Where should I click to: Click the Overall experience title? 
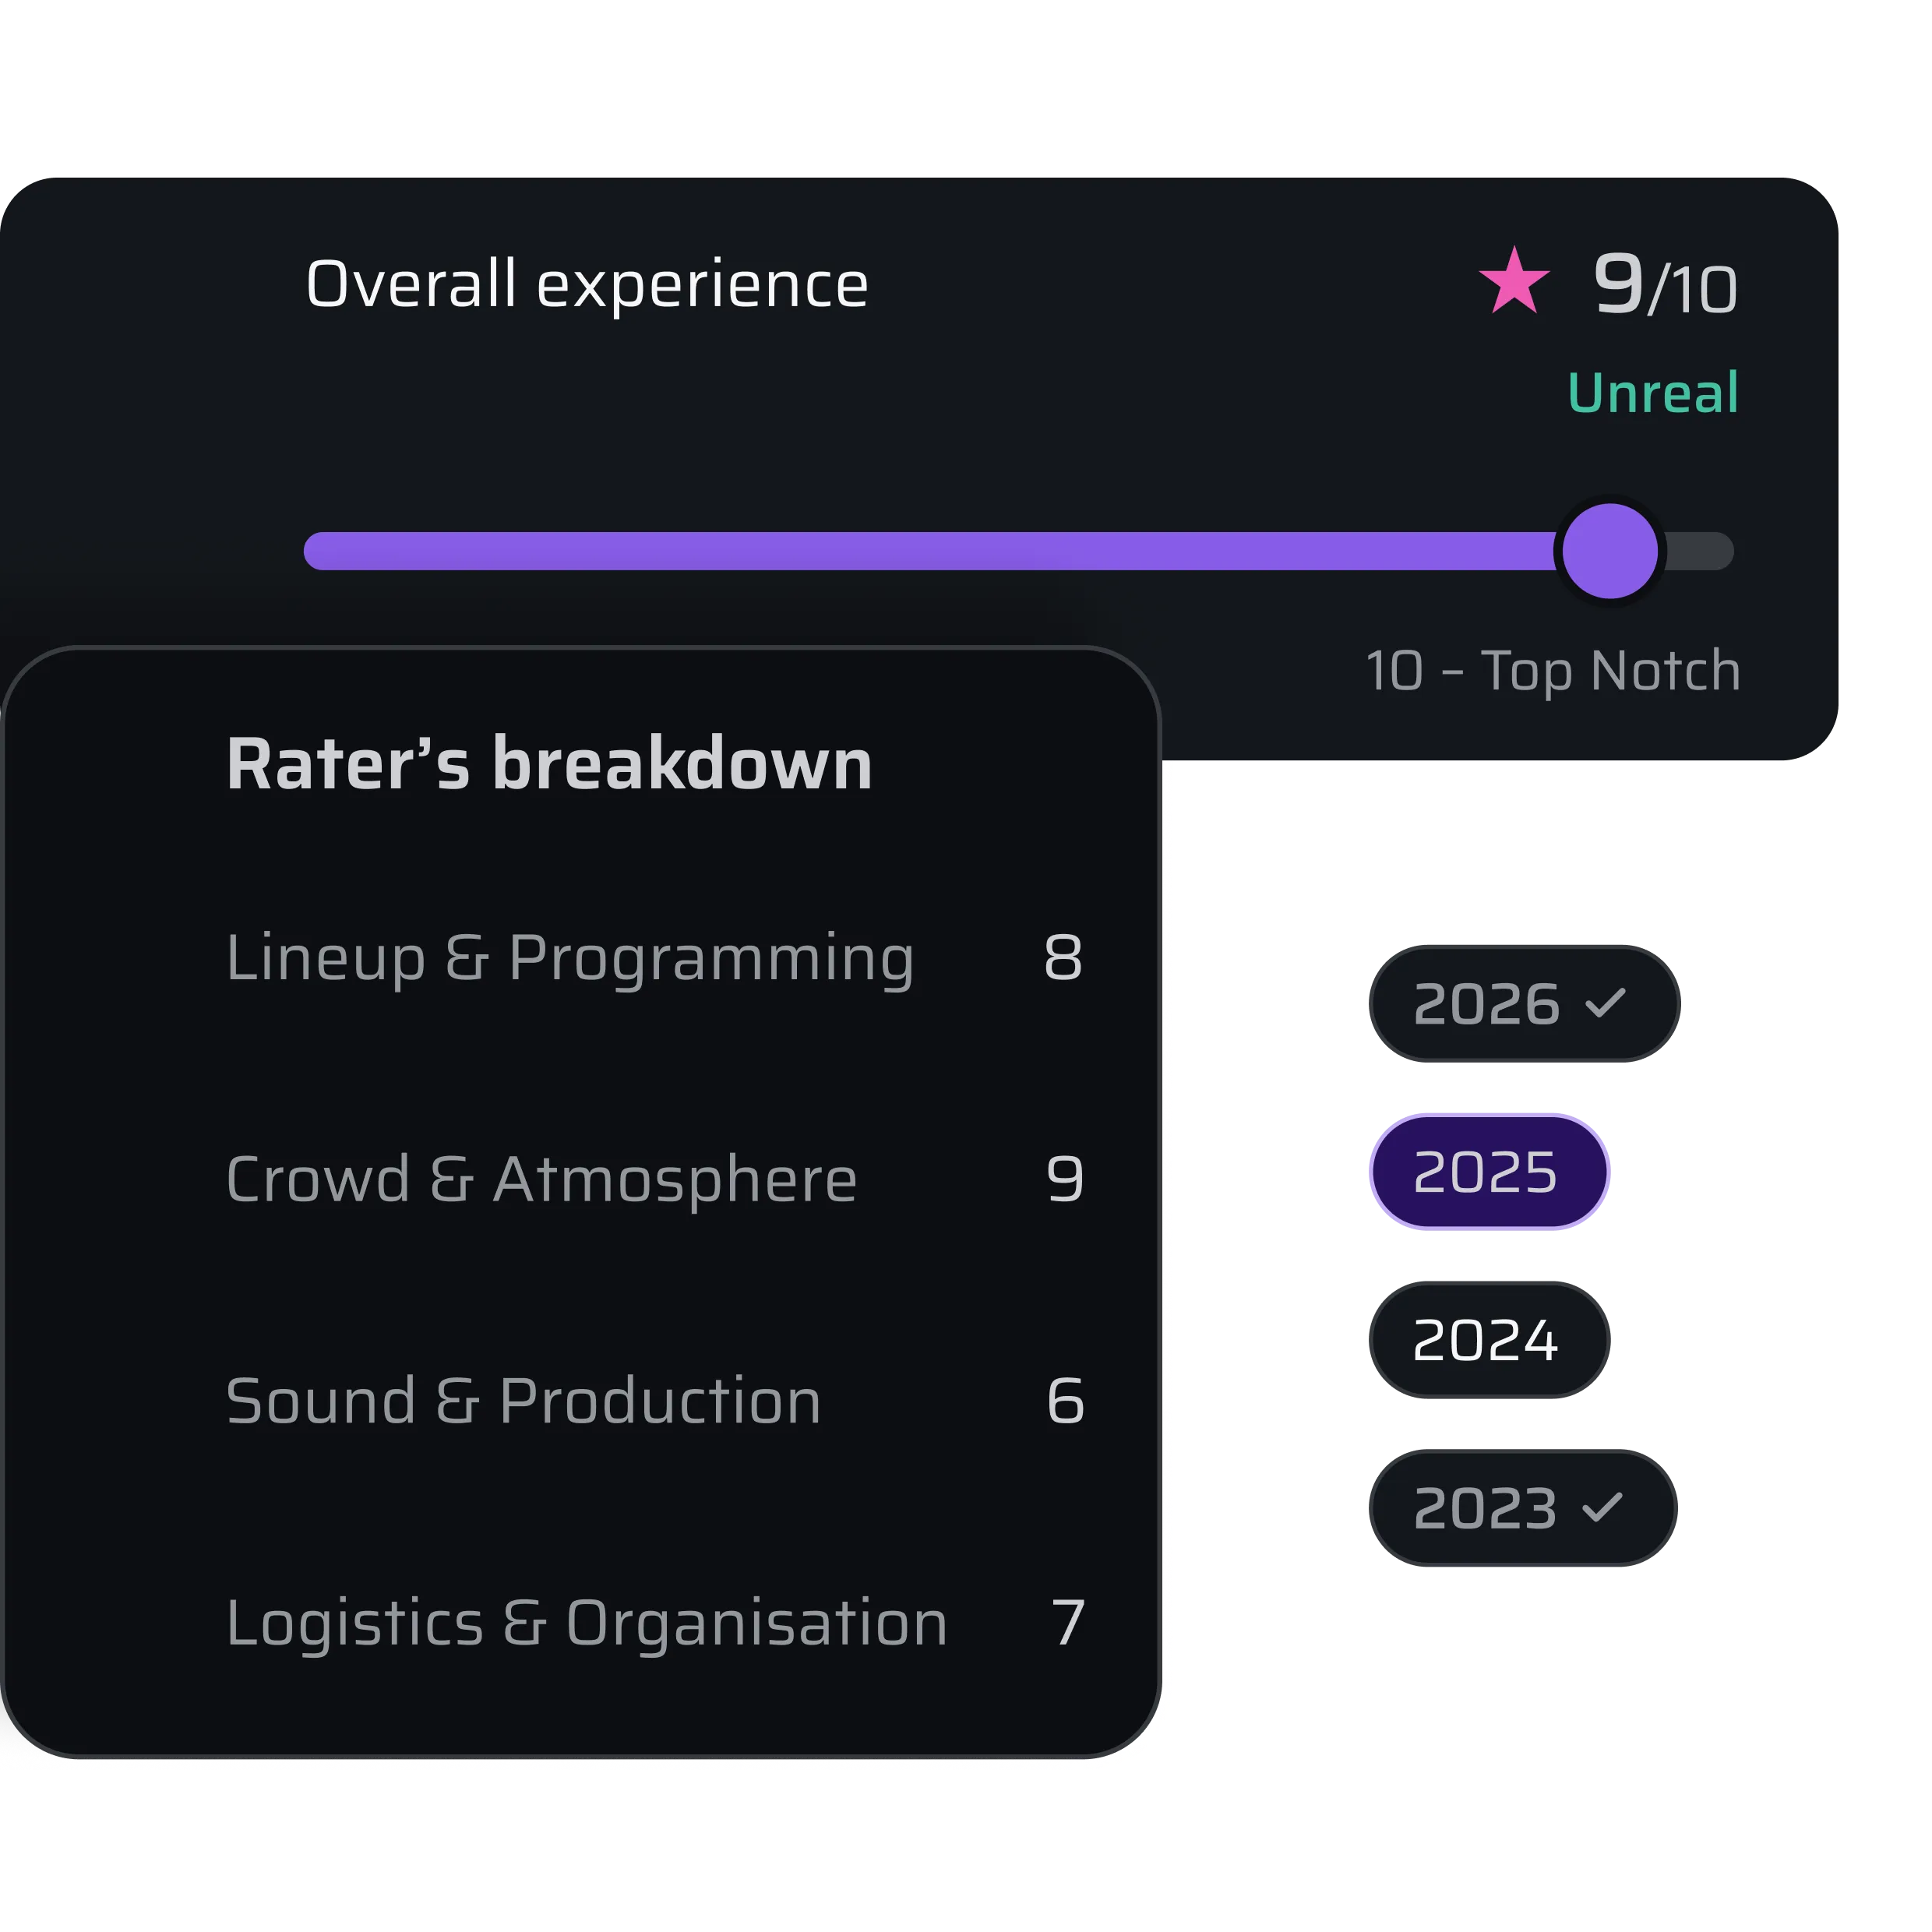point(587,285)
